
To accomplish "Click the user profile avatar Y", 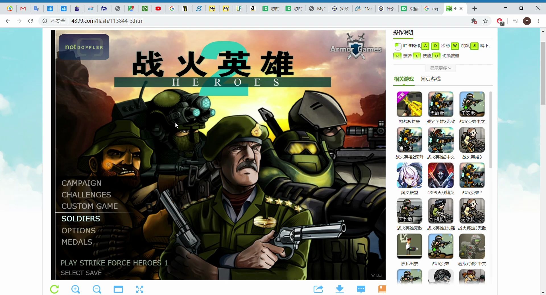I will click(527, 21).
